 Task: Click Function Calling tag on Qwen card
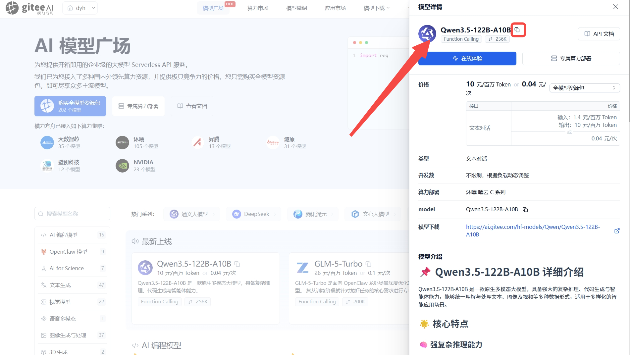(x=160, y=302)
